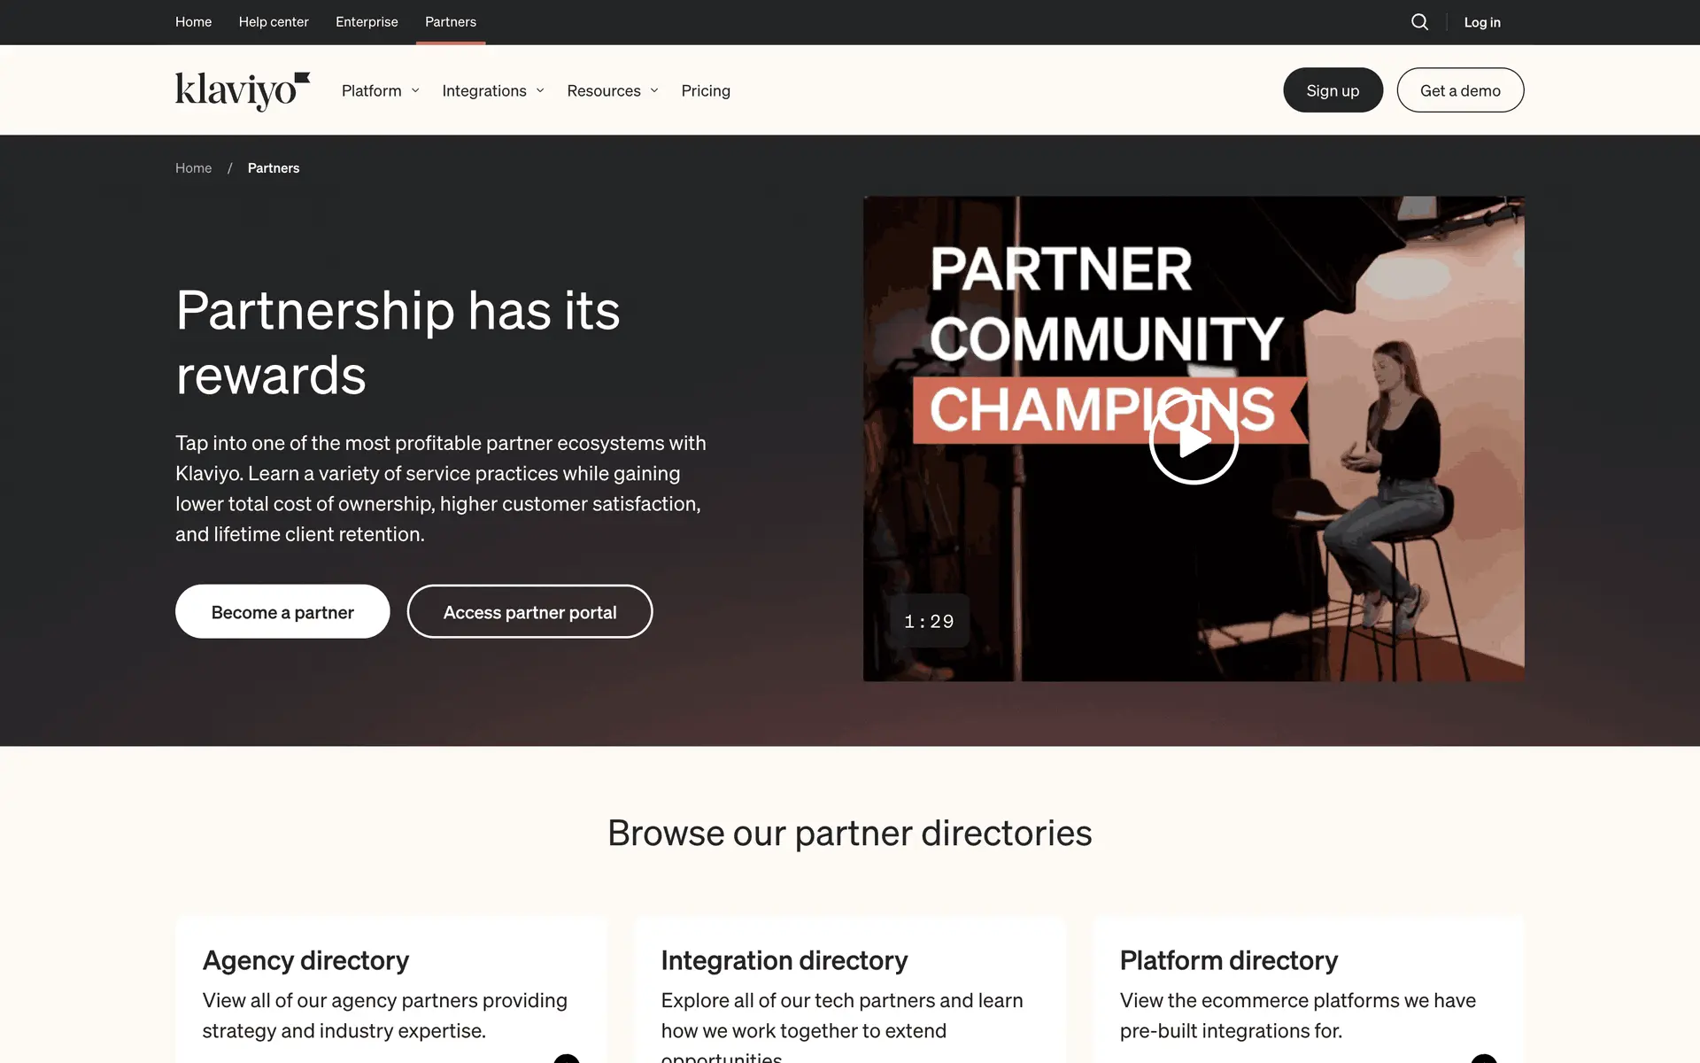Click the Get a demo button

click(1460, 90)
